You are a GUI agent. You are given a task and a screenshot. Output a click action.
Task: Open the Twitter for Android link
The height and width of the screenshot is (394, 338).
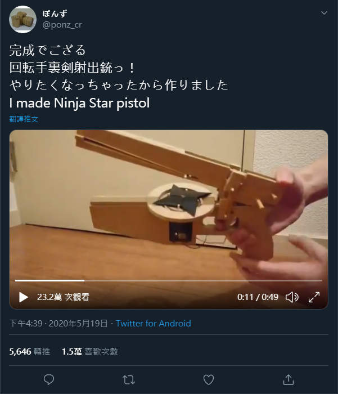coord(153,323)
